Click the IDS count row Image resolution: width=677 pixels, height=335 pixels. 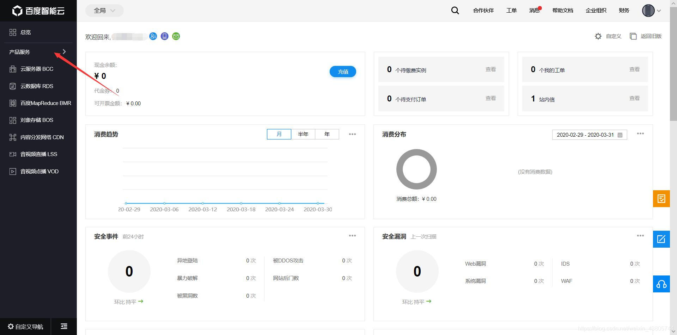coord(600,264)
